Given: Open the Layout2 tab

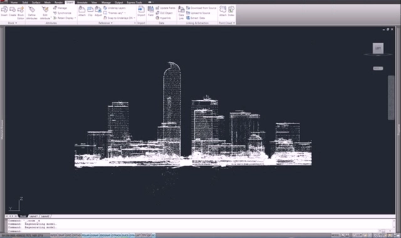Looking at the screenshot, I should (x=45, y=216).
